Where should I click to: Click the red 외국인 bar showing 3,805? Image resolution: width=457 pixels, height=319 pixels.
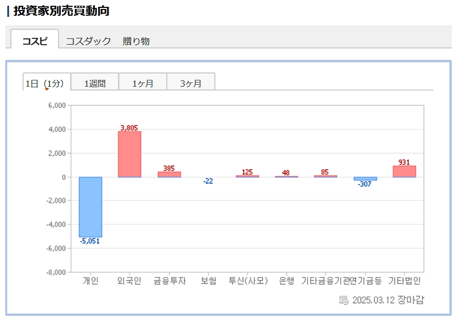(130, 154)
